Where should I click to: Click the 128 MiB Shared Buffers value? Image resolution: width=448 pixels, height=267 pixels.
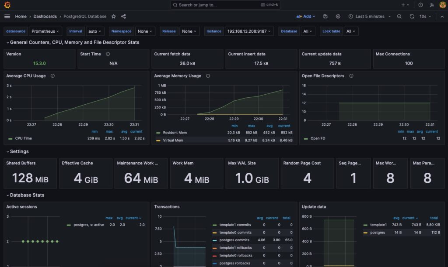point(30,178)
